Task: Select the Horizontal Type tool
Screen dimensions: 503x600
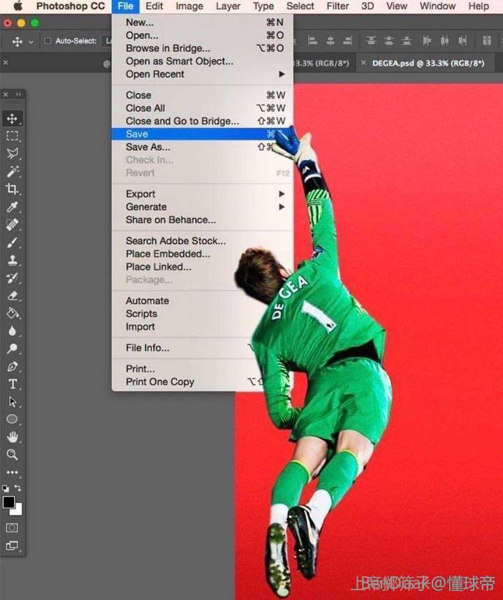Action: [x=12, y=384]
